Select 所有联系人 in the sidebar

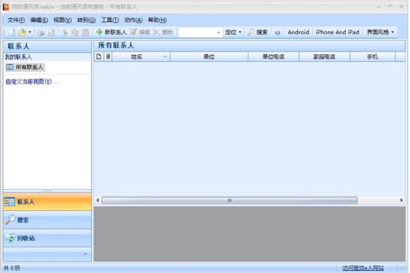point(25,68)
